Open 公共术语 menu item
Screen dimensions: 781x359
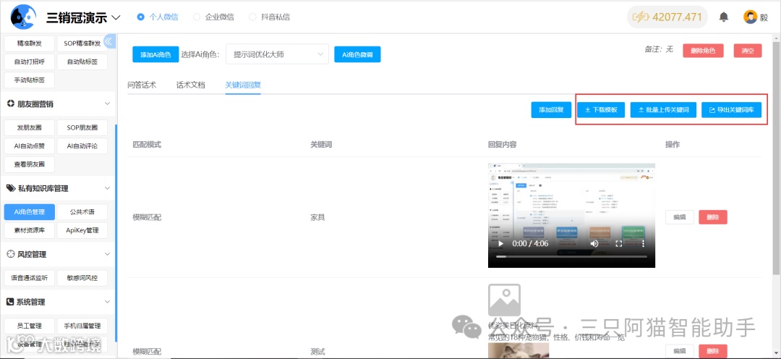click(82, 212)
